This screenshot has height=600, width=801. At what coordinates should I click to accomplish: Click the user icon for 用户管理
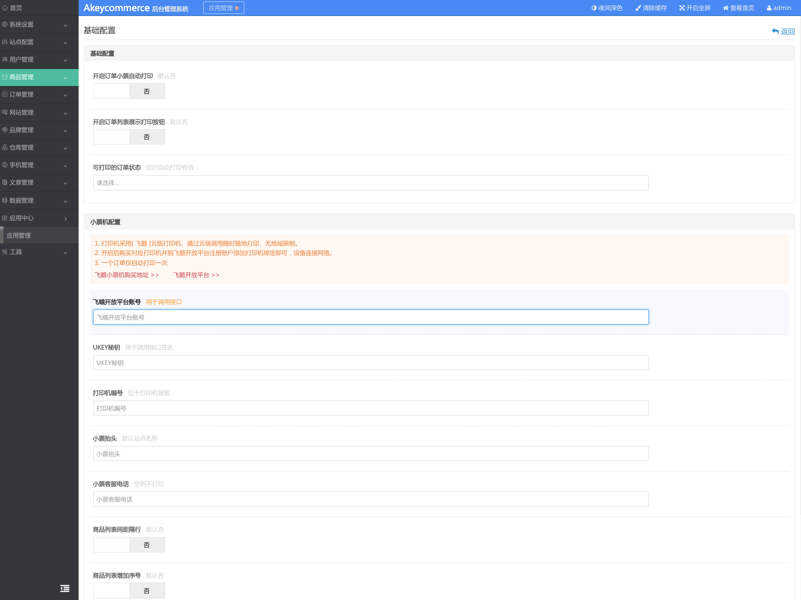[x=5, y=59]
